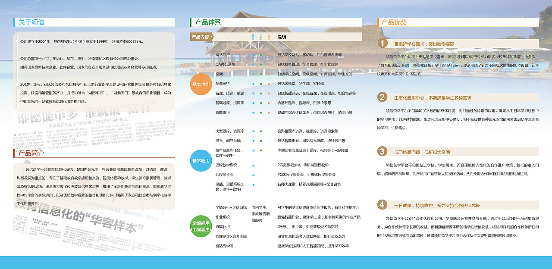
Task: Click the blue 基本应用 circle
Action: click(201, 160)
